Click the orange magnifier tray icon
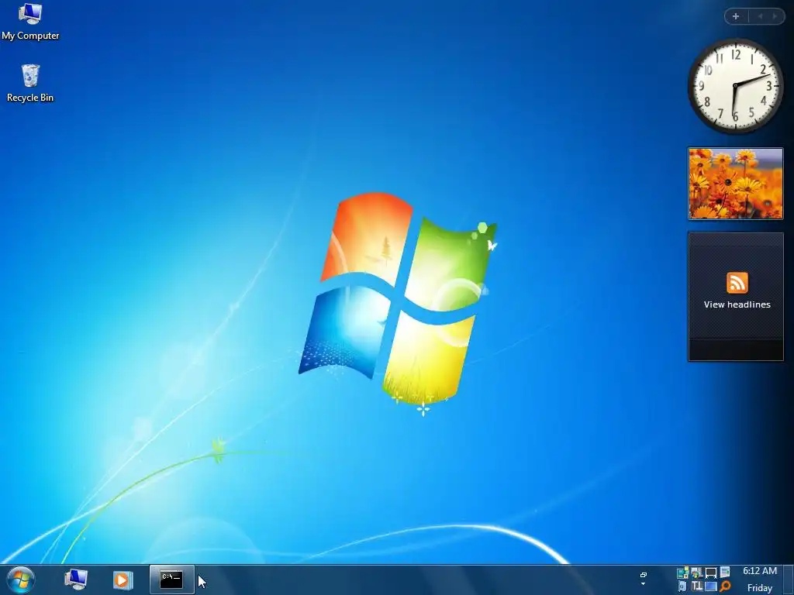 pyautogui.click(x=725, y=586)
